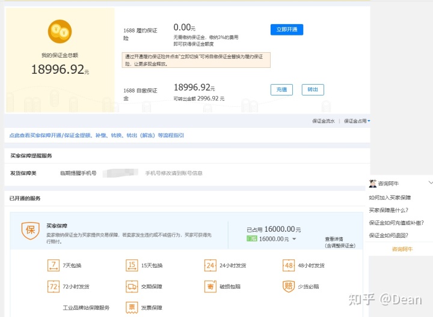Click the blurred 临期提醒手机号 phone number
This screenshot has width=433, height=317.
click(120, 173)
